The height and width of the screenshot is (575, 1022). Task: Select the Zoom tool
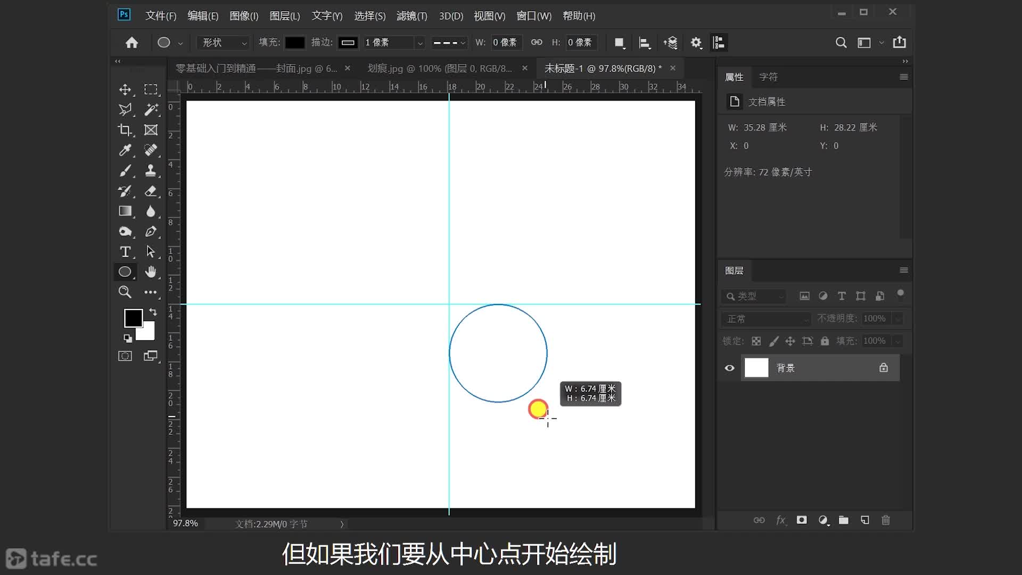[125, 292]
